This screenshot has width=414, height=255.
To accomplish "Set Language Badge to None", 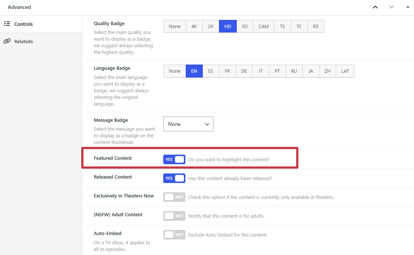I will click(x=175, y=71).
